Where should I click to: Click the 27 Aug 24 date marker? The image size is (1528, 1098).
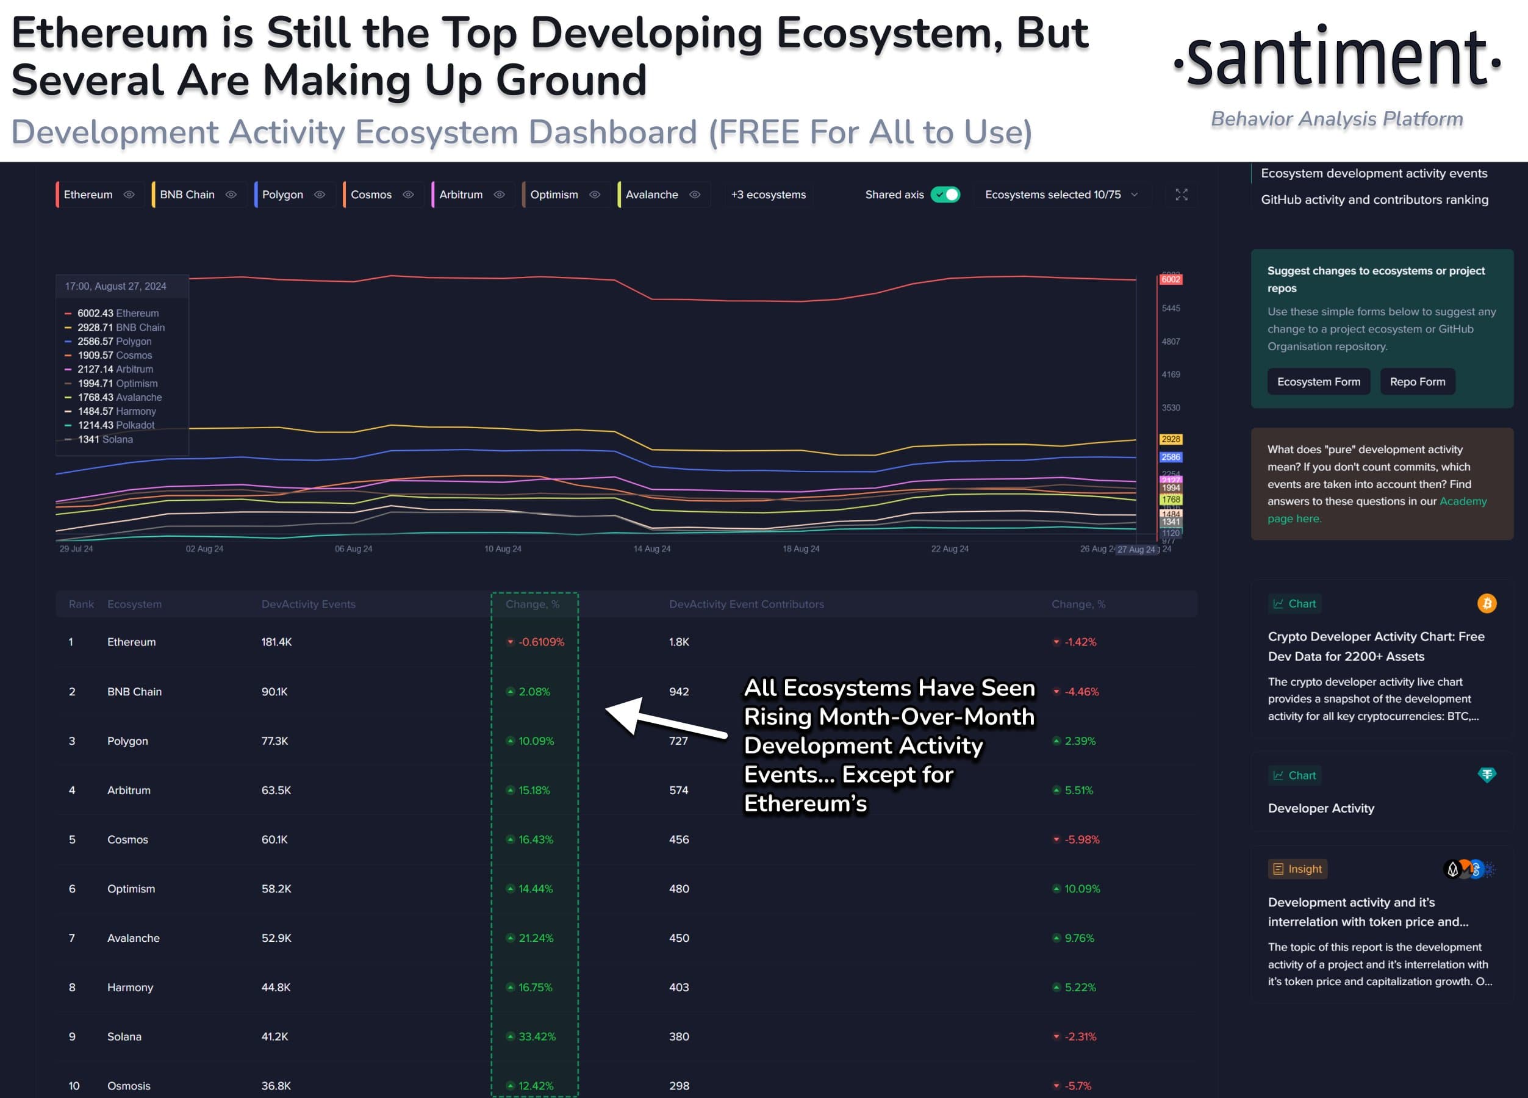coord(1136,550)
